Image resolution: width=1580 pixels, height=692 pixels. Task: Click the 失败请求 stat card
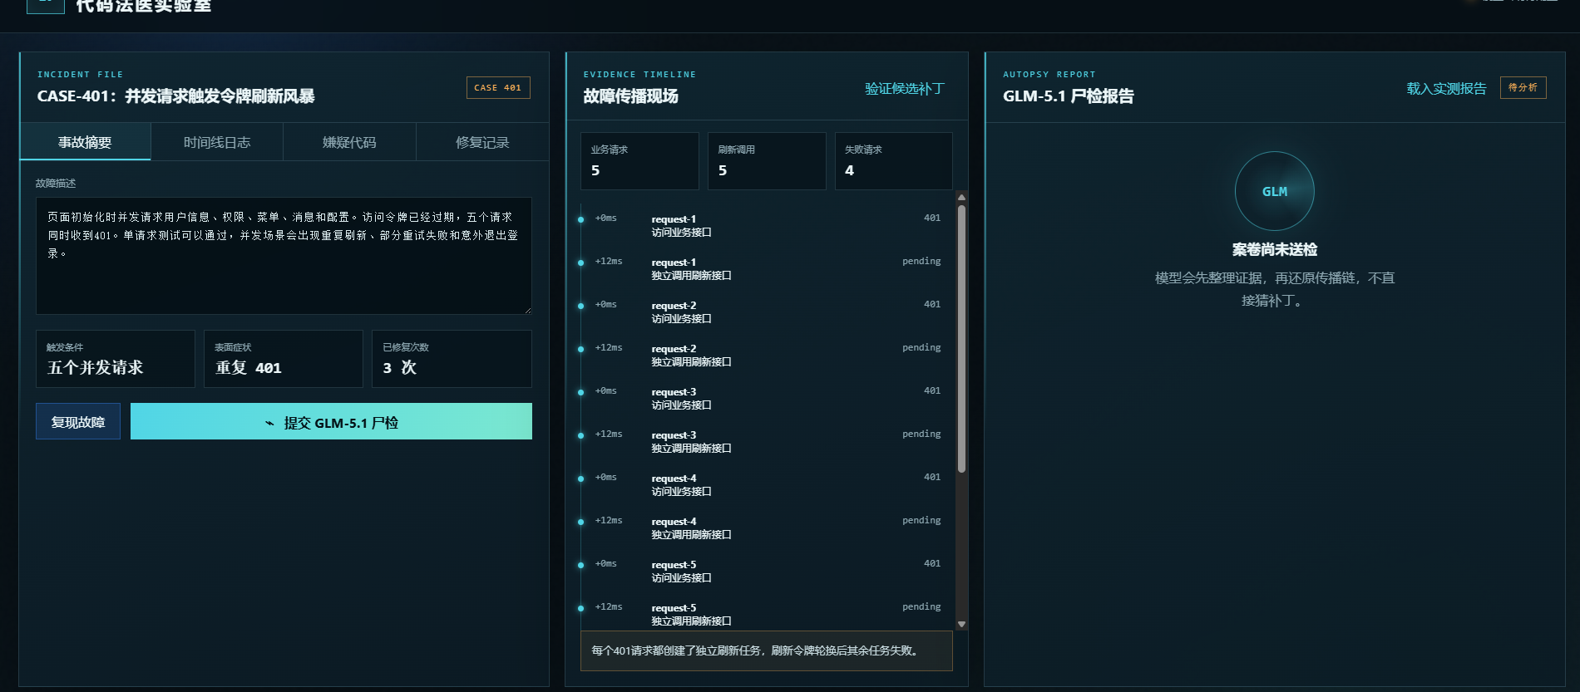tap(893, 161)
